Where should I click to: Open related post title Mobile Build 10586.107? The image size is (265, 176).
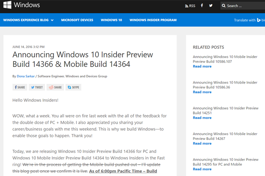coord(225,59)
